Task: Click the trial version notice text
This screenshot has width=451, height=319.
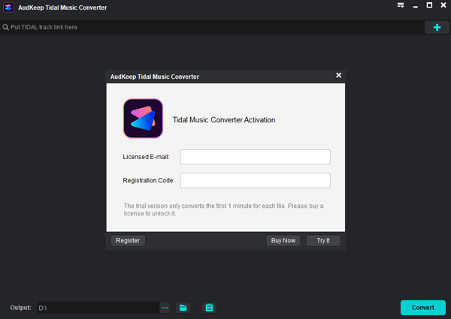Action: pos(223,209)
